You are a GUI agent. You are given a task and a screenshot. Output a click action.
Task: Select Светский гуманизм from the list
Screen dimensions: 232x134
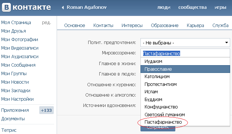[185, 114]
